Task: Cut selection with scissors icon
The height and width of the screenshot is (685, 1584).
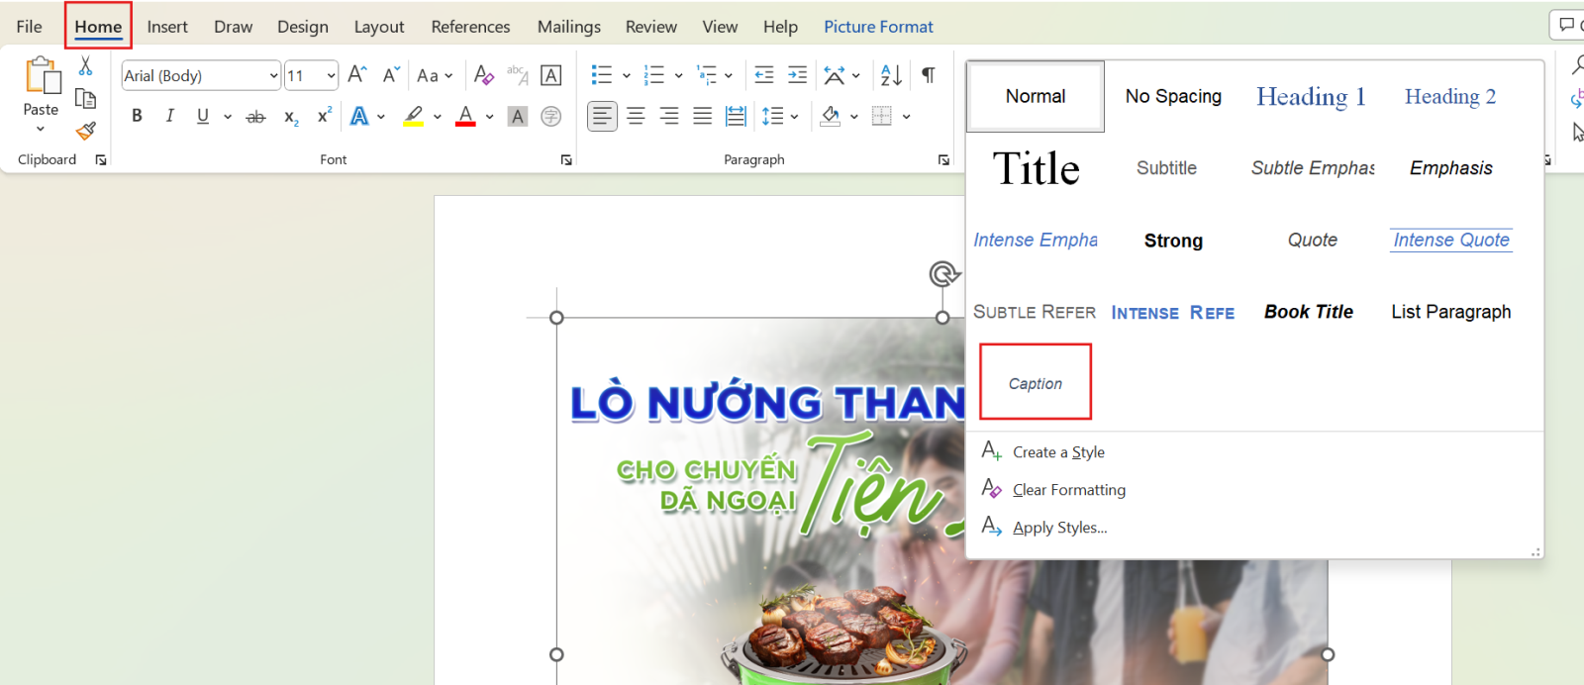Action: [x=86, y=66]
